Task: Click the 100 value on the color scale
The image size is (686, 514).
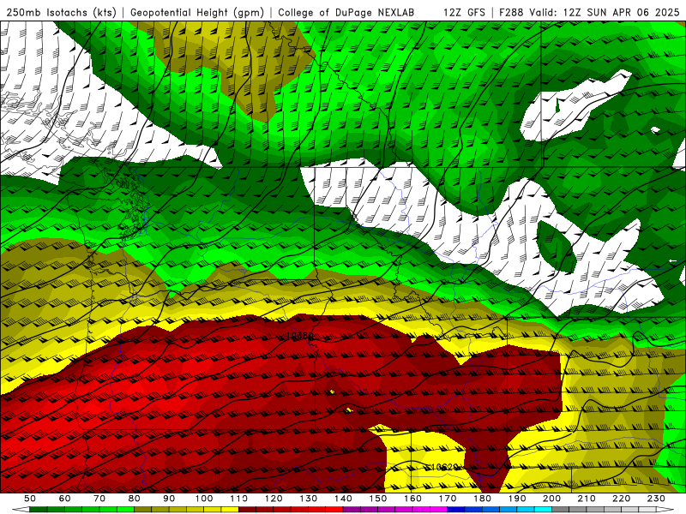Action: (204, 499)
